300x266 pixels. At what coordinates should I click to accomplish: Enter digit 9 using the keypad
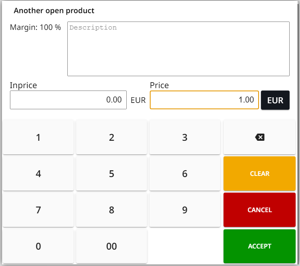coord(184,210)
